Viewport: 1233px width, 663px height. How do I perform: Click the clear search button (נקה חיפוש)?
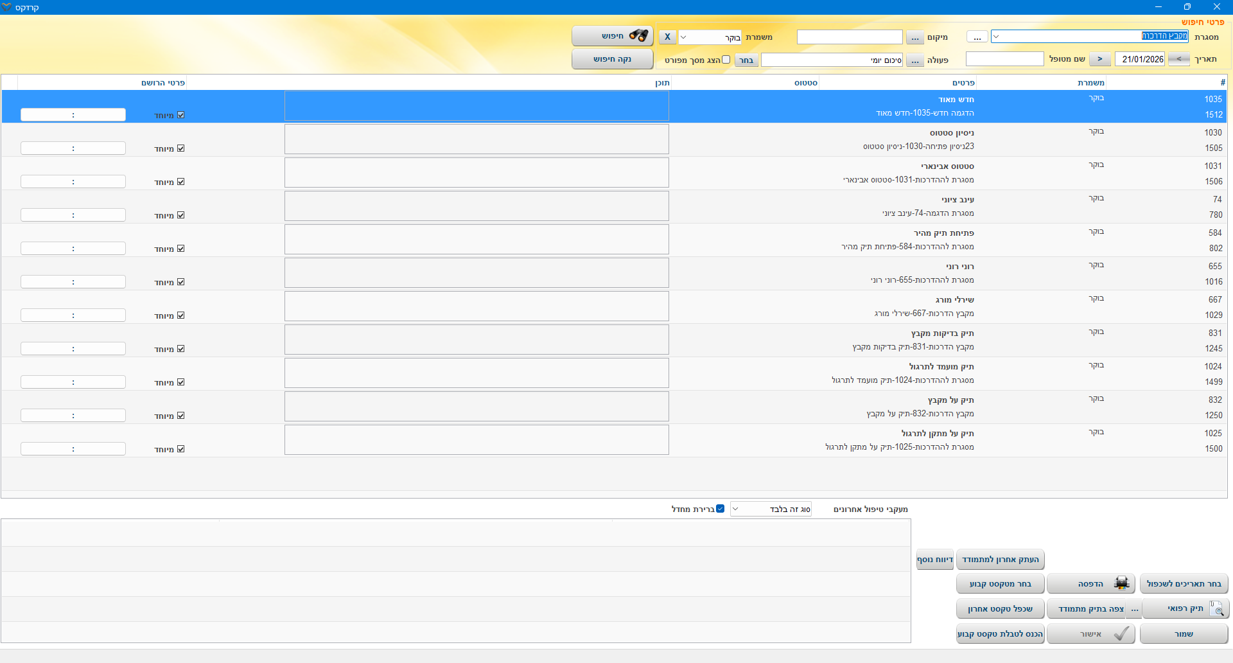tap(612, 59)
